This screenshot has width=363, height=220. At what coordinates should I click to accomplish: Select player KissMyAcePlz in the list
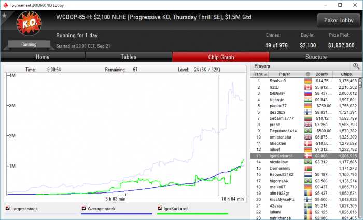(x=304, y=200)
